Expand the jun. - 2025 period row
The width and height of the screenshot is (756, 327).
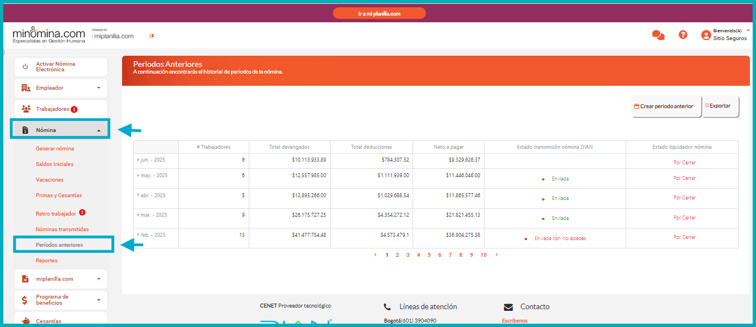(x=138, y=160)
